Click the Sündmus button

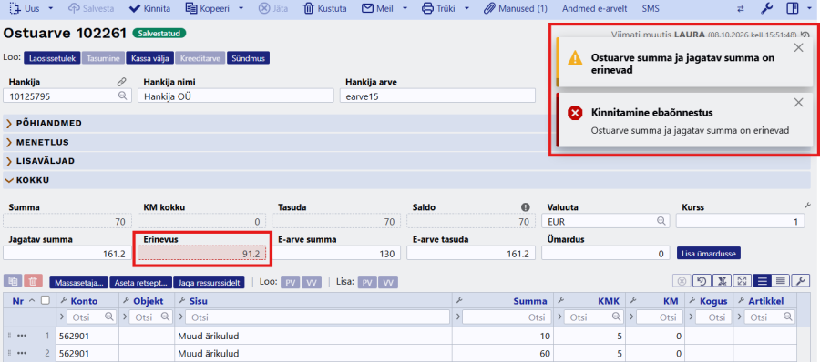[248, 58]
